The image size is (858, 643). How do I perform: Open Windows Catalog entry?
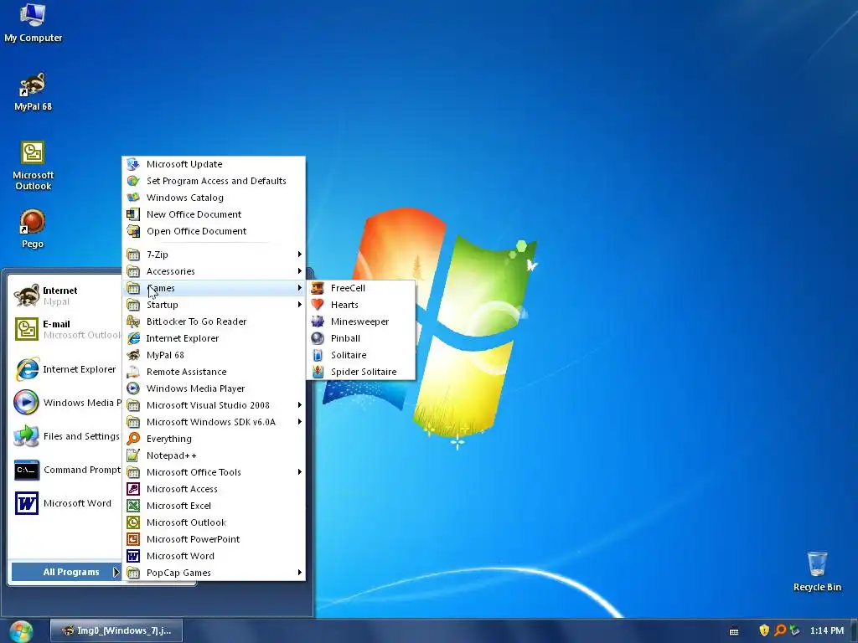[x=214, y=198]
